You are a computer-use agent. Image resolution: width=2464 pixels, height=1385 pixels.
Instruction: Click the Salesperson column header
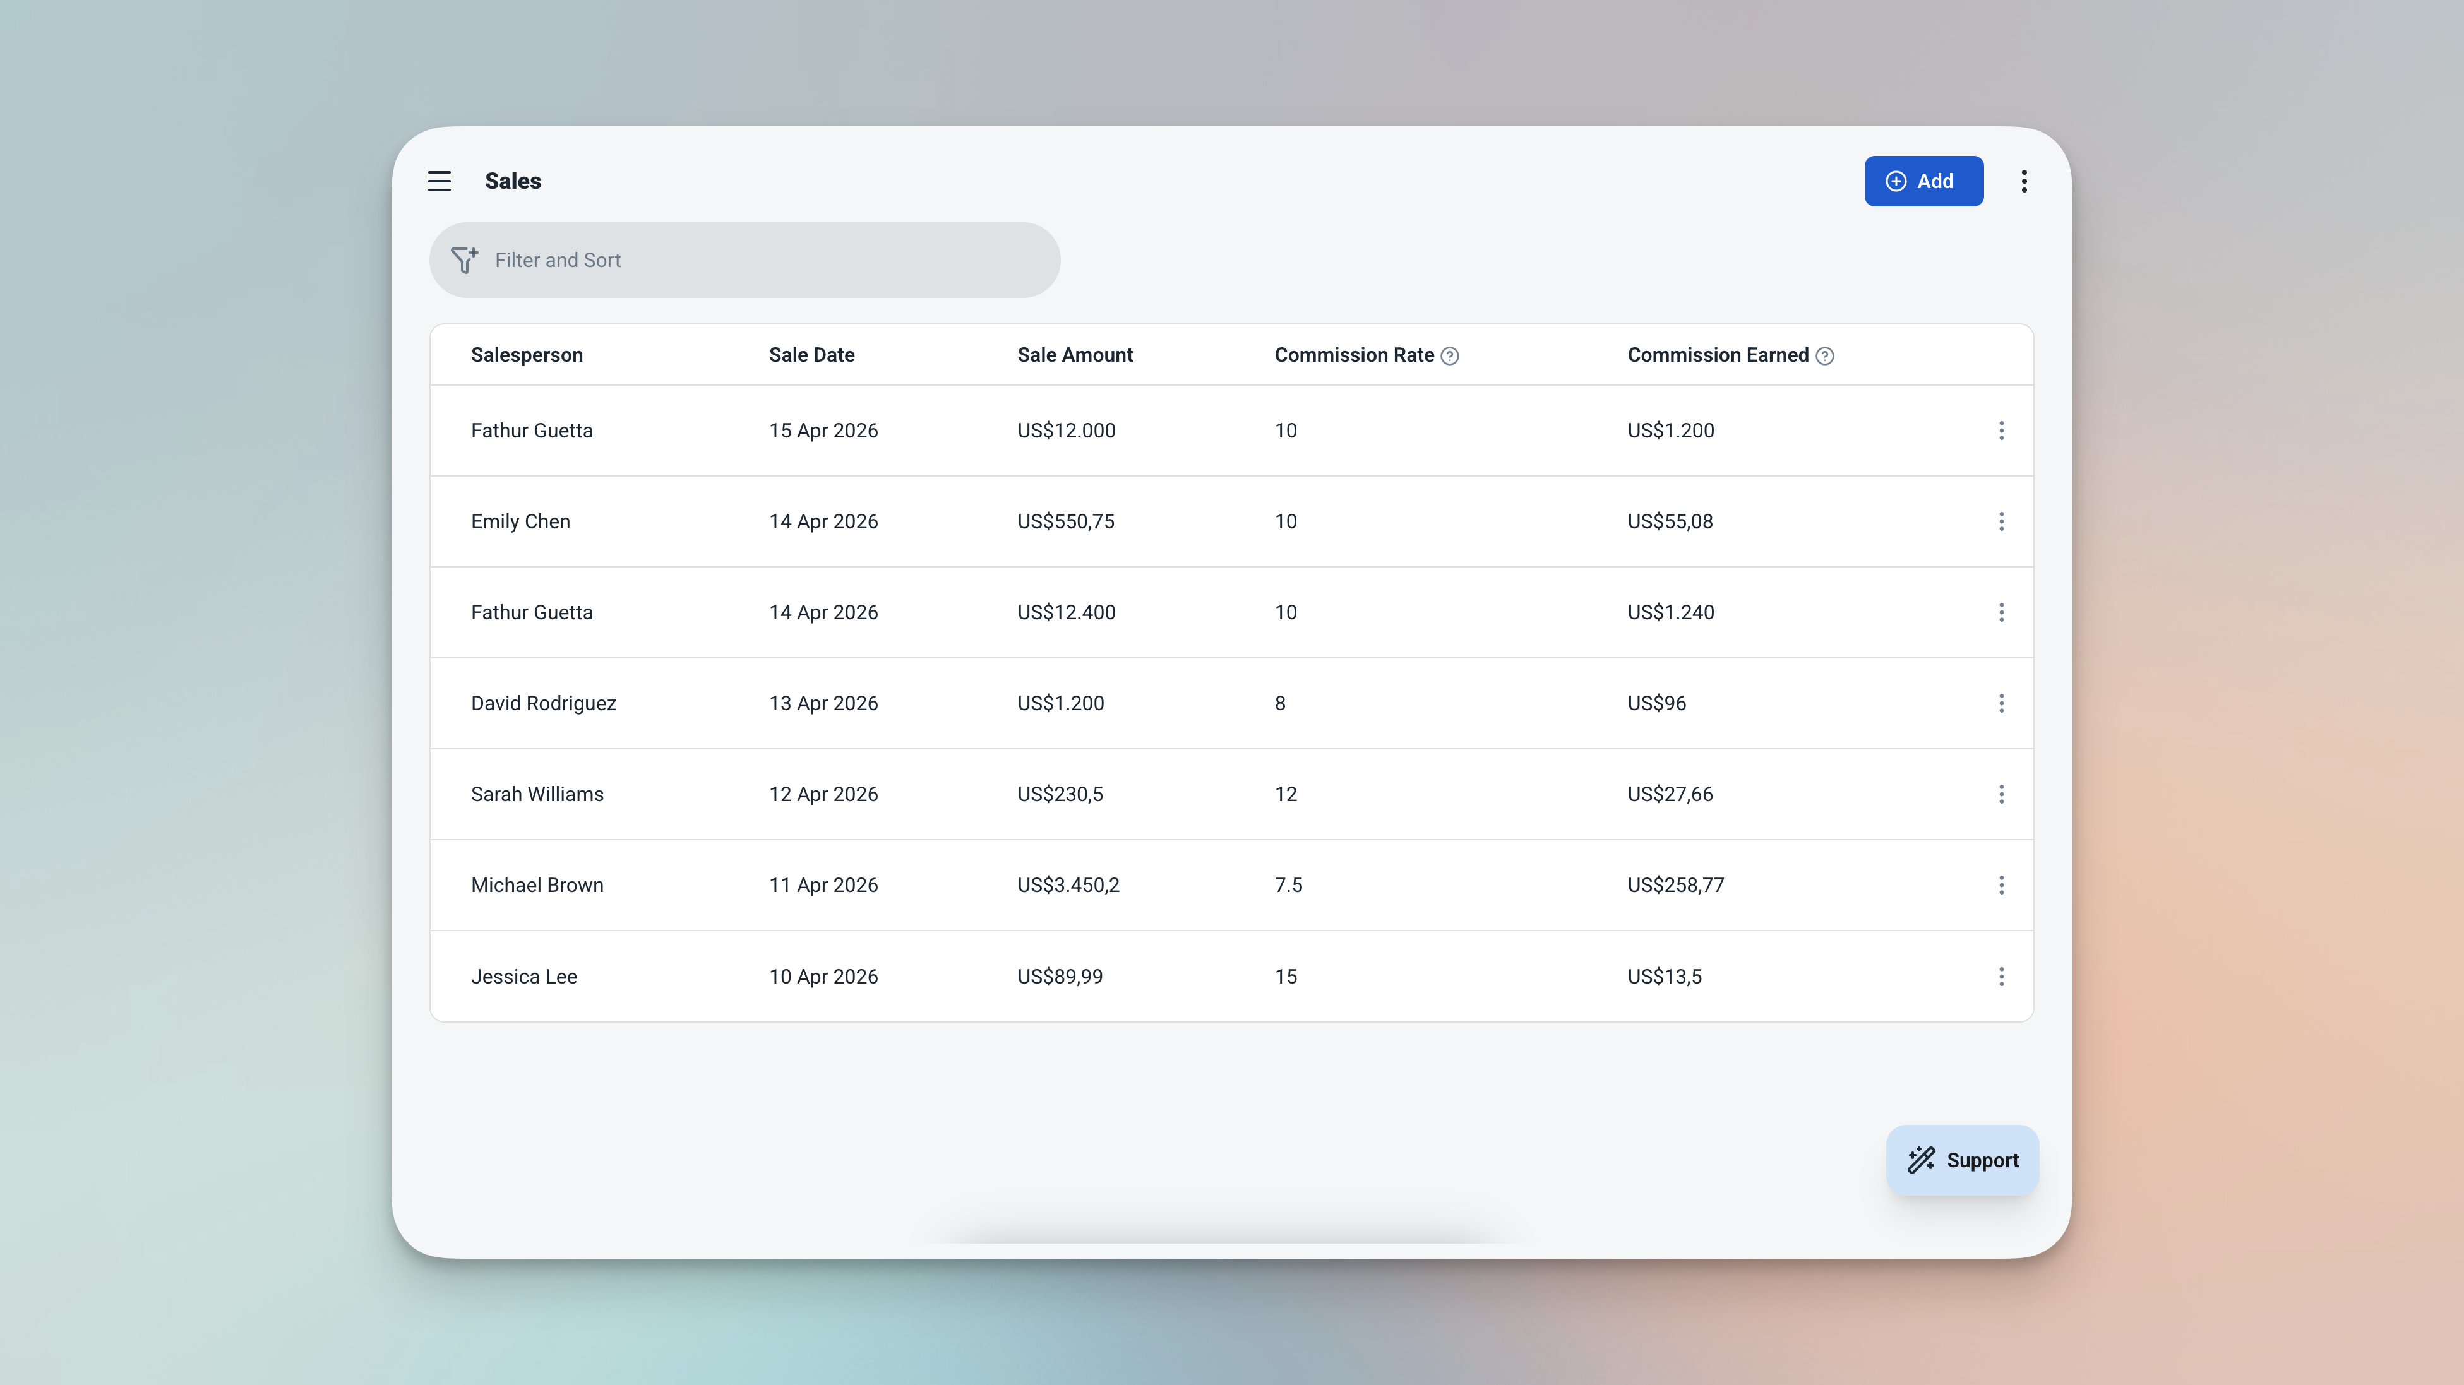(x=526, y=355)
